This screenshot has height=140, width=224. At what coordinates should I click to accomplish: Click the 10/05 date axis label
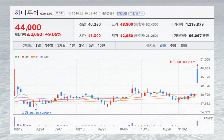(x=124, y=129)
